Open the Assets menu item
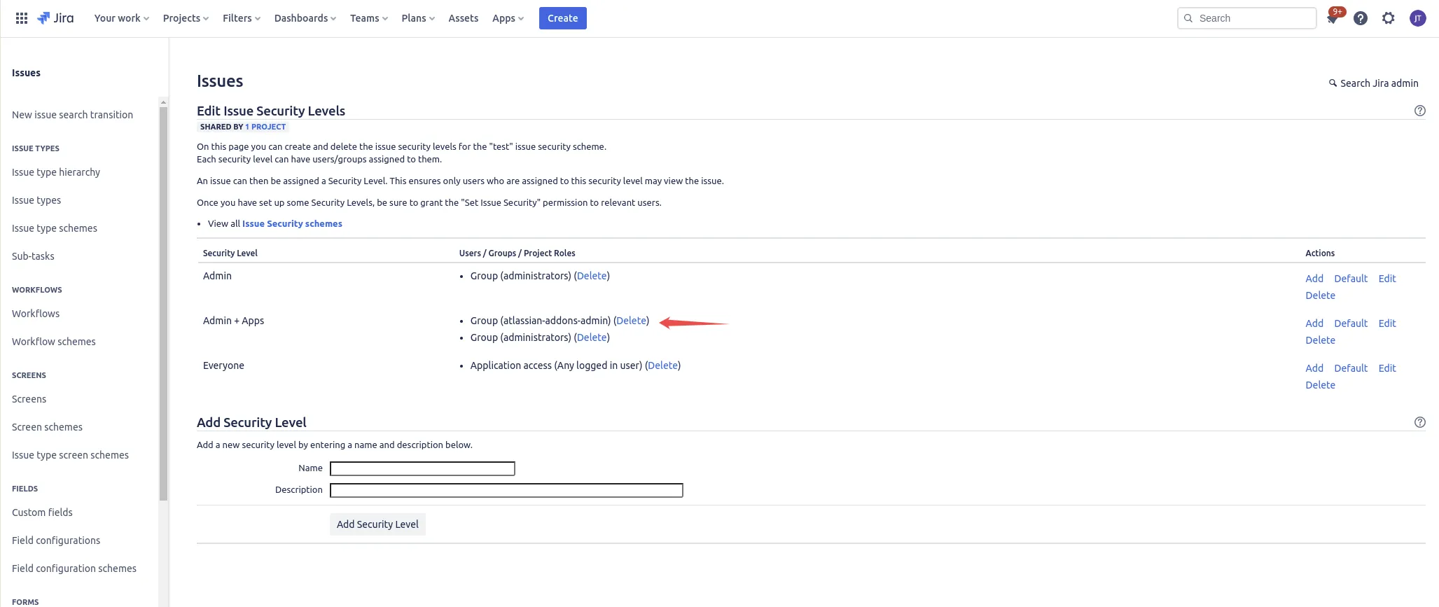 [x=464, y=18]
